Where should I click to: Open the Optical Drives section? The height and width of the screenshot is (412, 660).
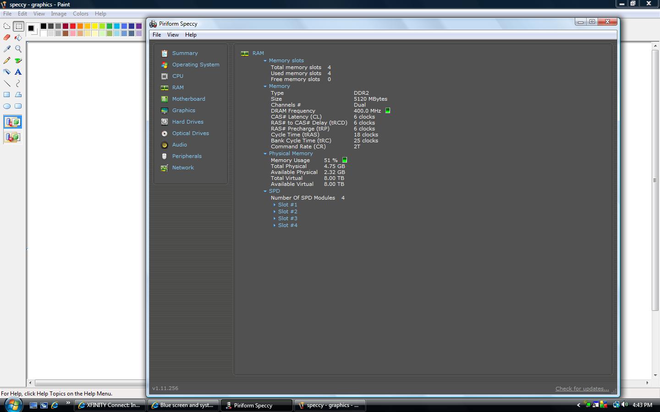tap(190, 133)
